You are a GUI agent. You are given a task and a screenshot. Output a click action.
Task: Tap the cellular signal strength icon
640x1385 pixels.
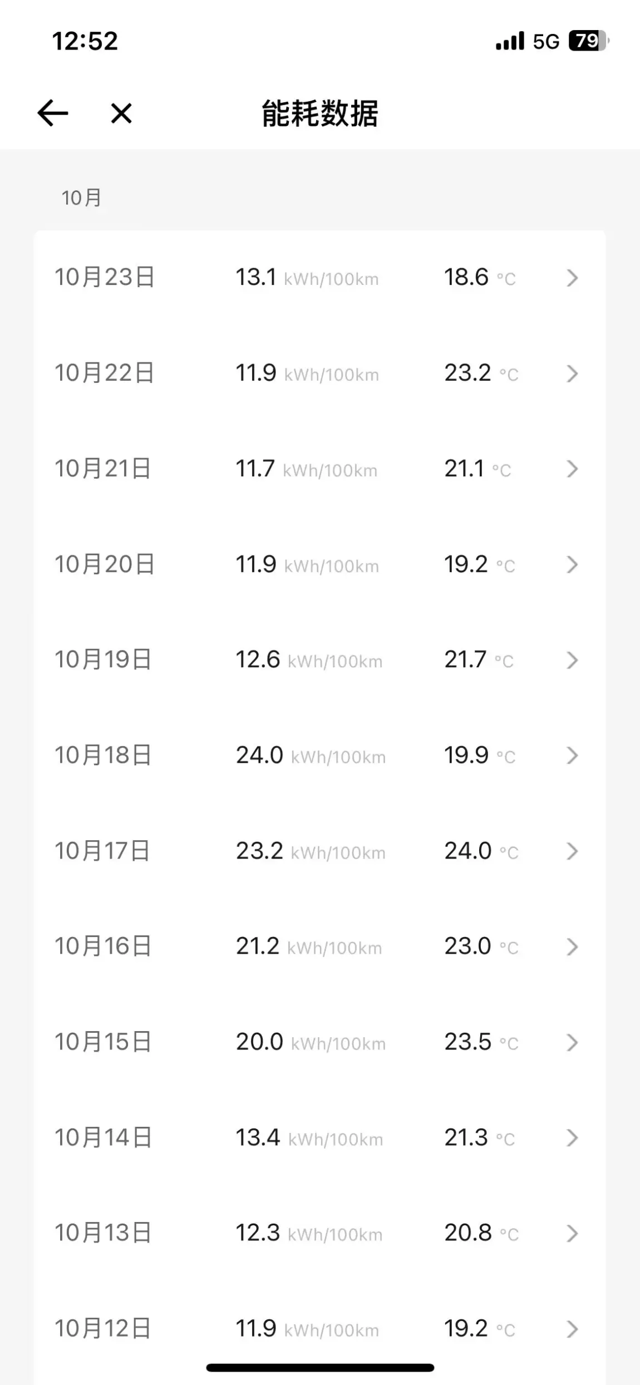[510, 41]
